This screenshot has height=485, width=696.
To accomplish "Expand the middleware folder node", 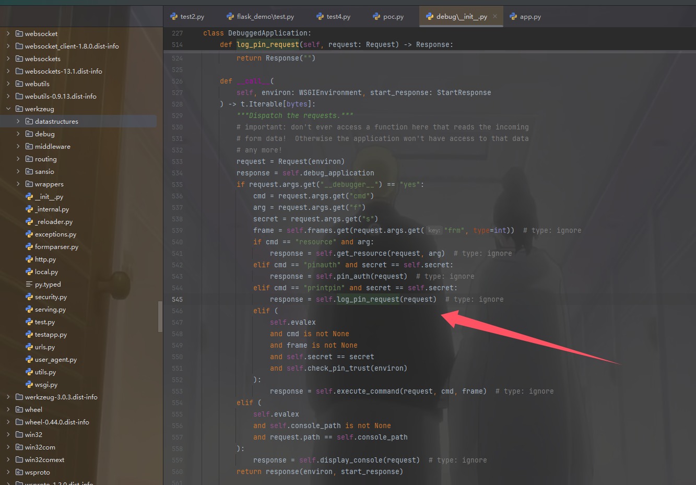I will (x=18, y=147).
